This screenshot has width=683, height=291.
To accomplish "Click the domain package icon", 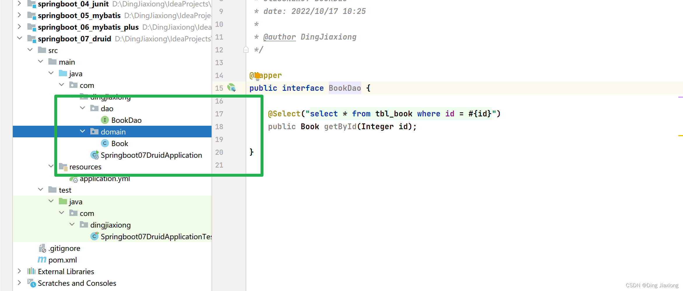I will pos(94,132).
